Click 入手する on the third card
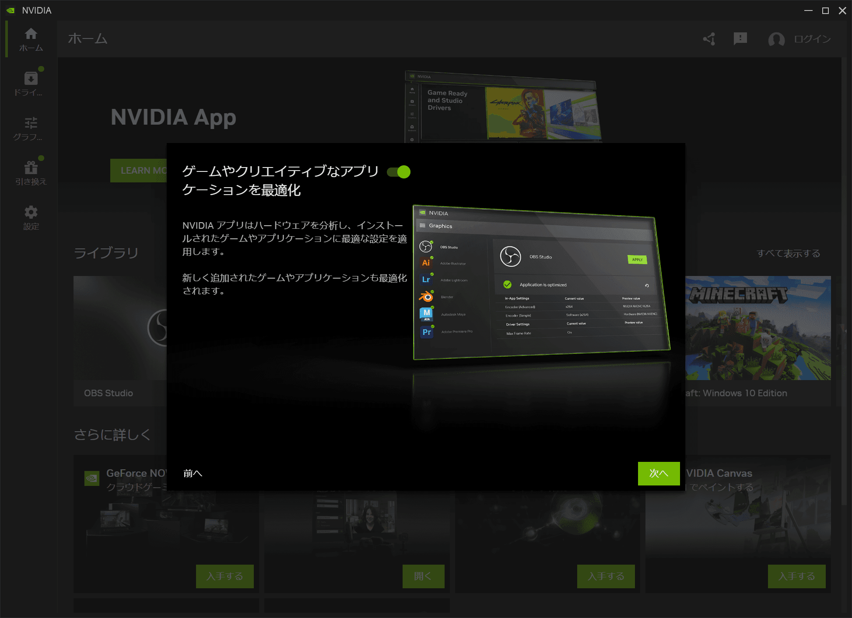The height and width of the screenshot is (618, 852). [606, 576]
